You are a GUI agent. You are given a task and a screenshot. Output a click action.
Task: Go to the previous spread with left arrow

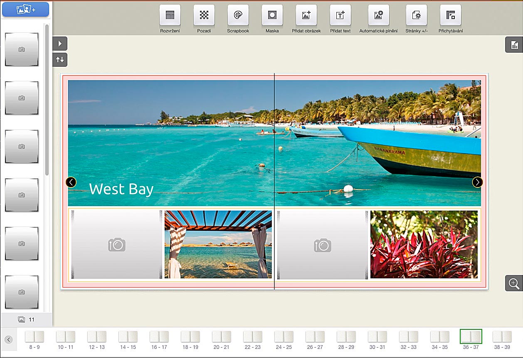pos(71,182)
